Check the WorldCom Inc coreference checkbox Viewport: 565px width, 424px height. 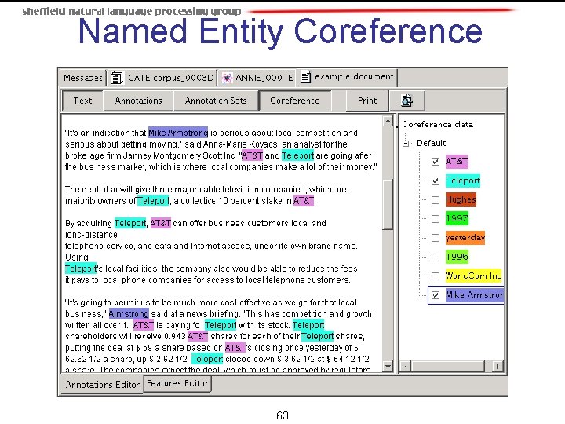(x=436, y=276)
